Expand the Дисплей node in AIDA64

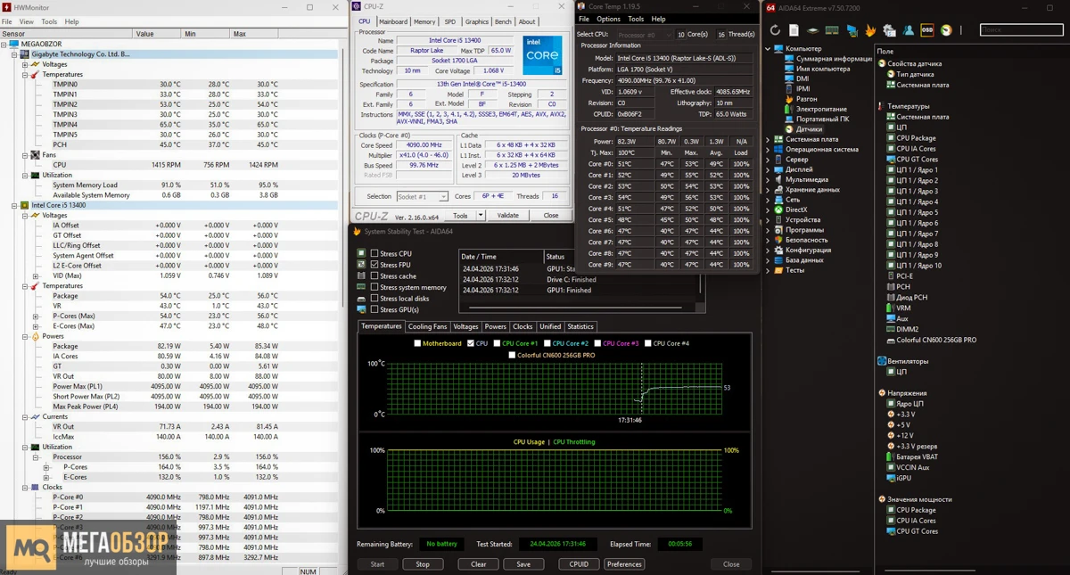(768, 169)
